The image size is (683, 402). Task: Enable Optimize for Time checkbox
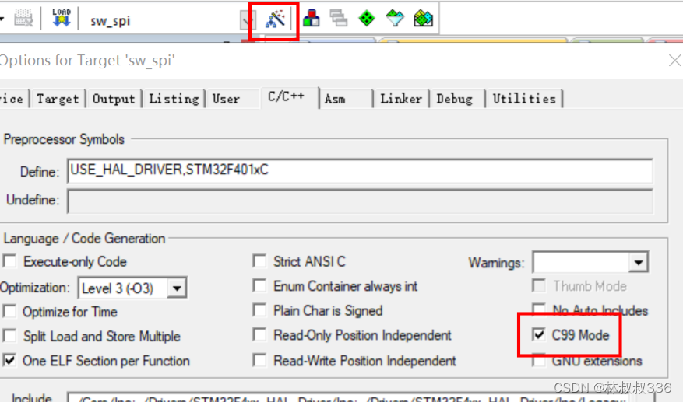pyautogui.click(x=9, y=312)
